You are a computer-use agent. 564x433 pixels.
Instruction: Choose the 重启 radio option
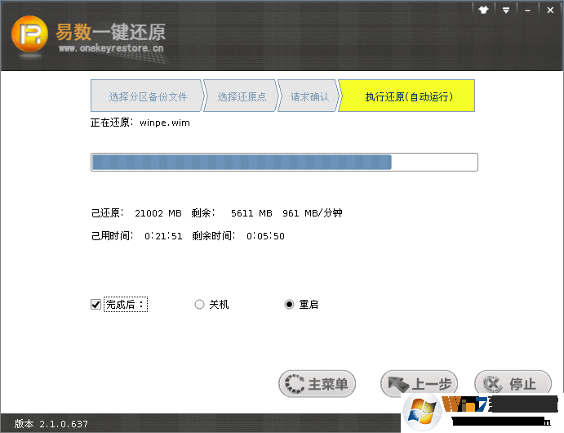tap(289, 305)
